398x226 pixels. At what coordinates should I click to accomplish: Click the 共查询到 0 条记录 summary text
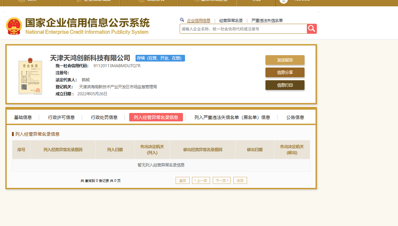(x=101, y=181)
